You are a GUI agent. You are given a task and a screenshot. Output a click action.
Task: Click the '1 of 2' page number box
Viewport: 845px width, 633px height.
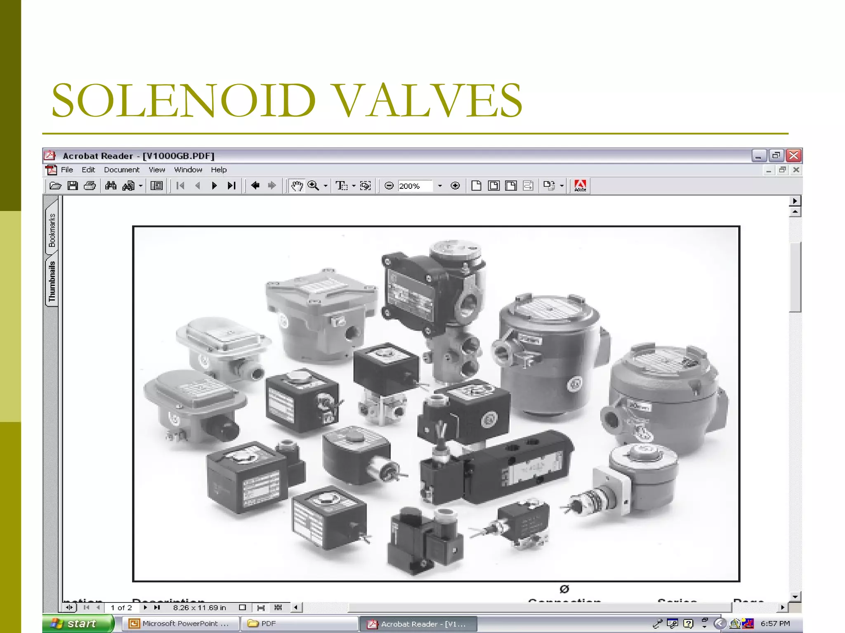121,607
